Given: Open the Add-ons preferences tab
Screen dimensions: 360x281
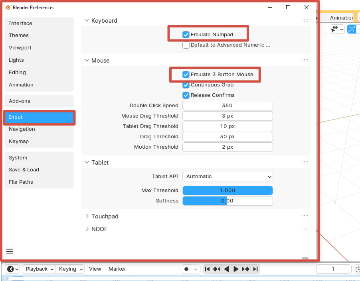Looking at the screenshot, I should click(x=39, y=101).
